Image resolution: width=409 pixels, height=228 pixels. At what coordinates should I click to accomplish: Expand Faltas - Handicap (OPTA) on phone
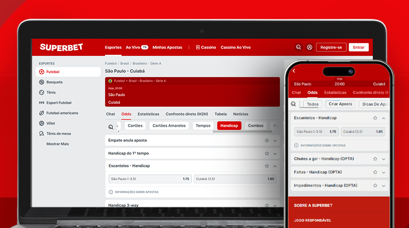[383, 172]
